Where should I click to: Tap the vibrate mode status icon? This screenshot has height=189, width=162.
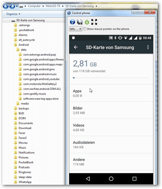pos(120,38)
